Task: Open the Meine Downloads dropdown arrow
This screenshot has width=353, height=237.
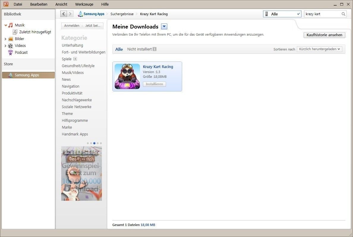Action: coord(164,26)
